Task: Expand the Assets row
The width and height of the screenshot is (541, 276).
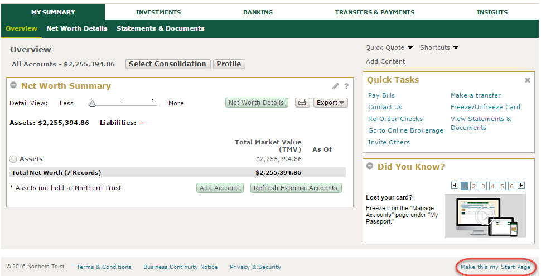Action: click(x=13, y=159)
